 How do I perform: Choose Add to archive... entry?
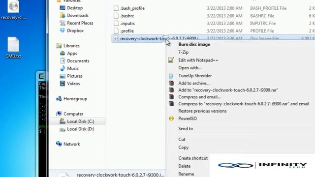[193, 83]
